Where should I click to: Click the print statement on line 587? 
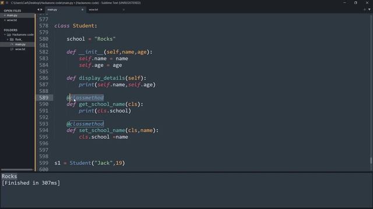pos(117,85)
